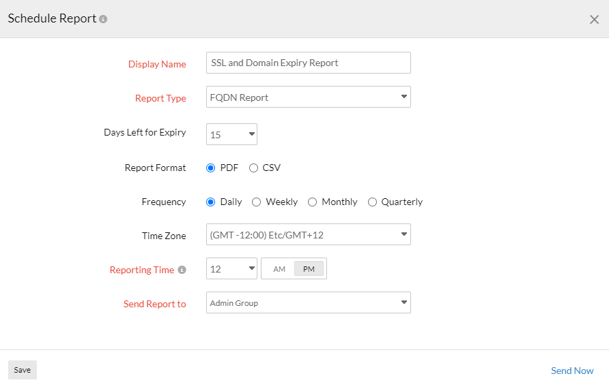Expand the Send Report to dropdown

pyautogui.click(x=308, y=303)
